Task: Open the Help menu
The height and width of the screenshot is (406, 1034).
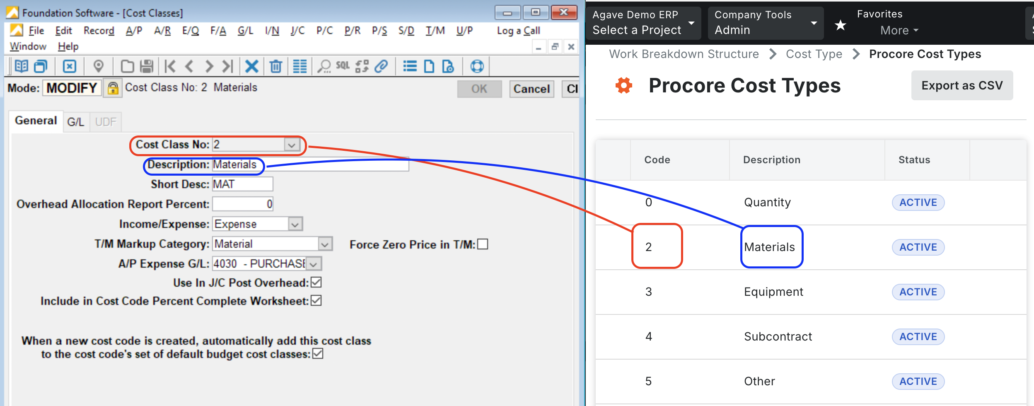Action: (68, 46)
